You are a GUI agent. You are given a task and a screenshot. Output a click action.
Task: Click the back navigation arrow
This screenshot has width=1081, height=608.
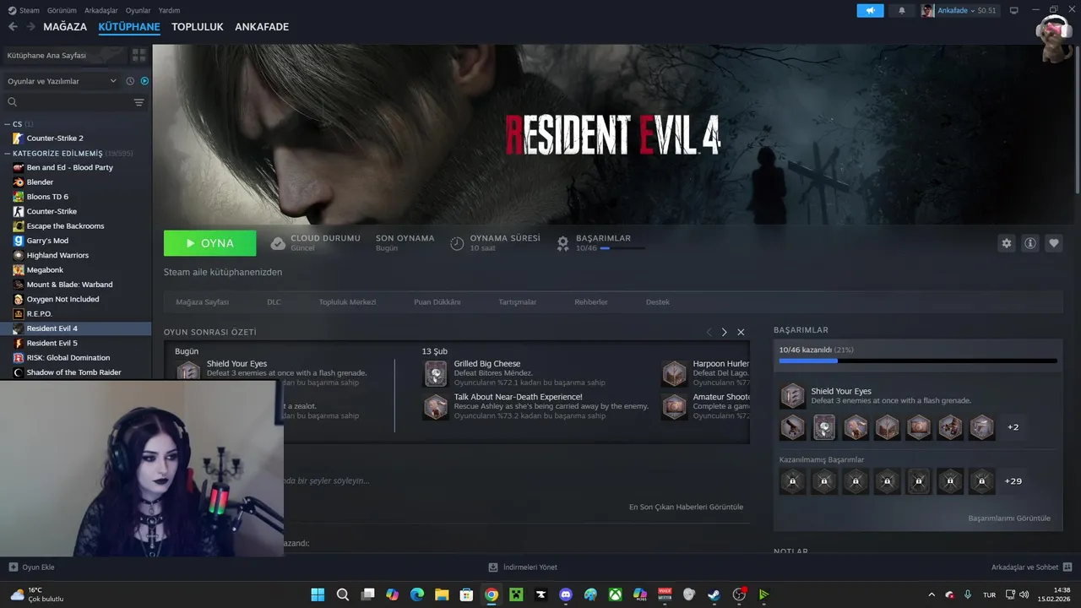[x=13, y=27]
